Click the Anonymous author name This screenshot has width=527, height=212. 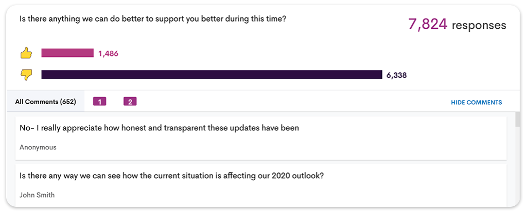tap(38, 147)
